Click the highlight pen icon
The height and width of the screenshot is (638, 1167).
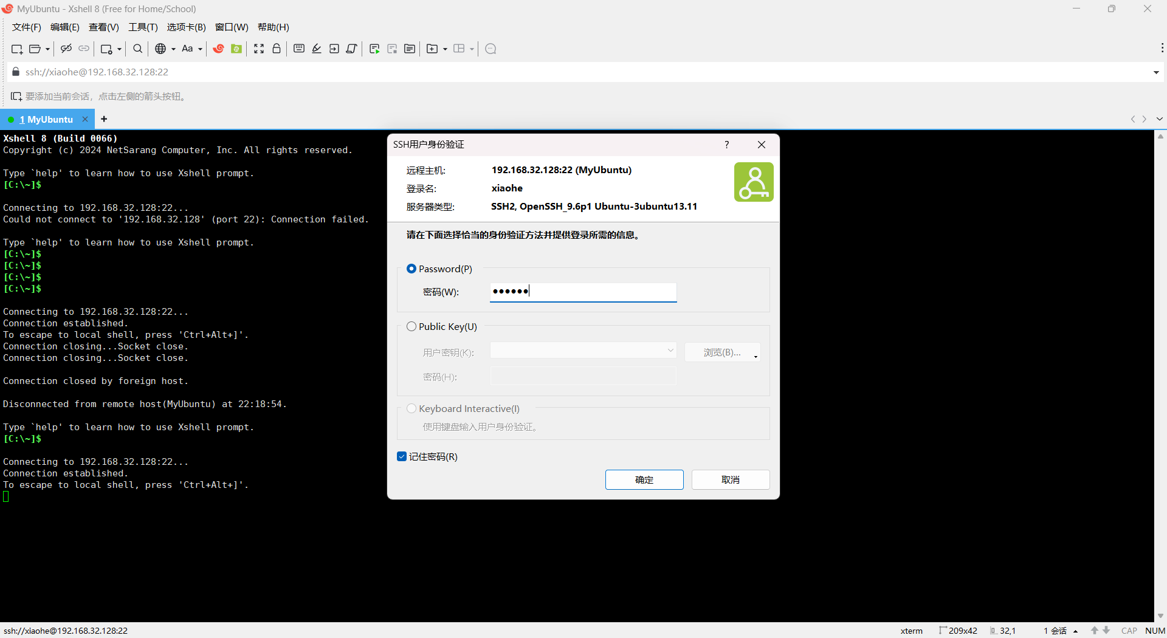coord(317,49)
